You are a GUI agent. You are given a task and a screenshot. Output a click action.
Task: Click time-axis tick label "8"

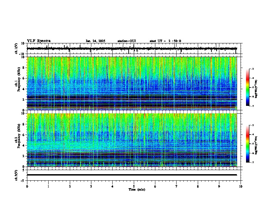point(198,186)
